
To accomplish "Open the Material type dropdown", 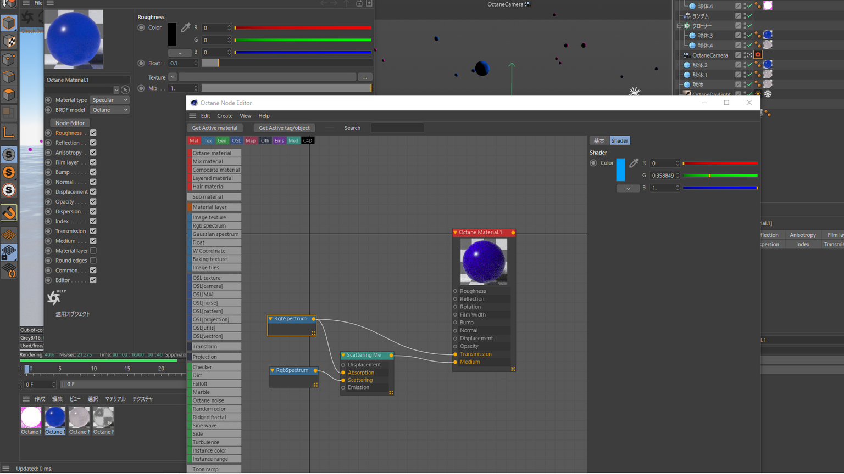I will 110,100.
